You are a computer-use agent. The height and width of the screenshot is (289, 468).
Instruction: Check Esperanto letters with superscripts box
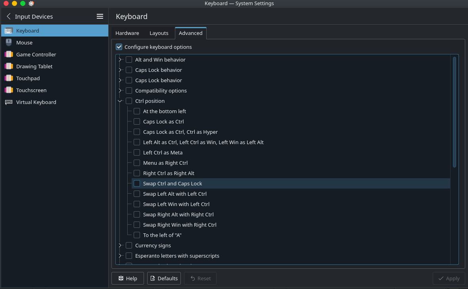tap(129, 256)
